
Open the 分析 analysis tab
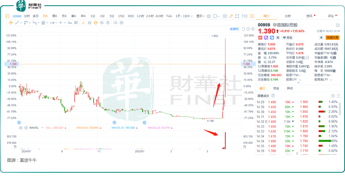[288, 16]
